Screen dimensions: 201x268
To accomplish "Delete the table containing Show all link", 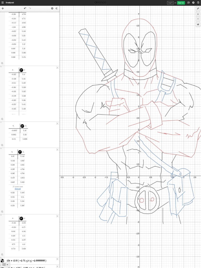I will [57, 150].
